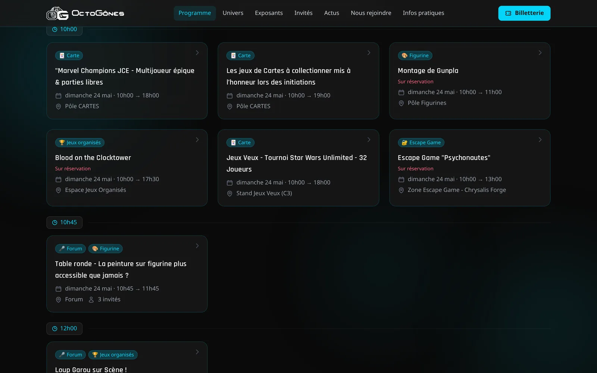The height and width of the screenshot is (373, 597).
Task: Click the clock icon next to 10h00
Action: tap(55, 29)
